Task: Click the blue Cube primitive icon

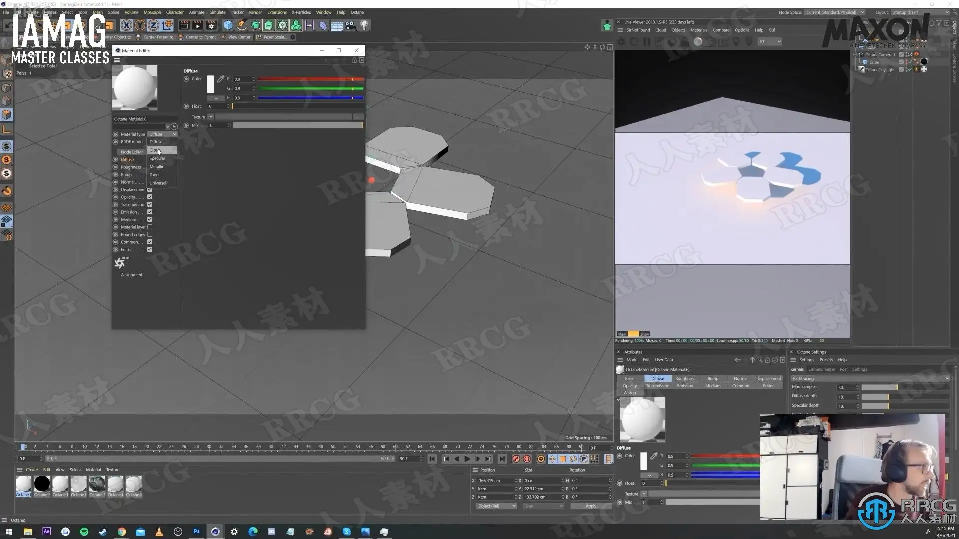Action: tap(228, 25)
